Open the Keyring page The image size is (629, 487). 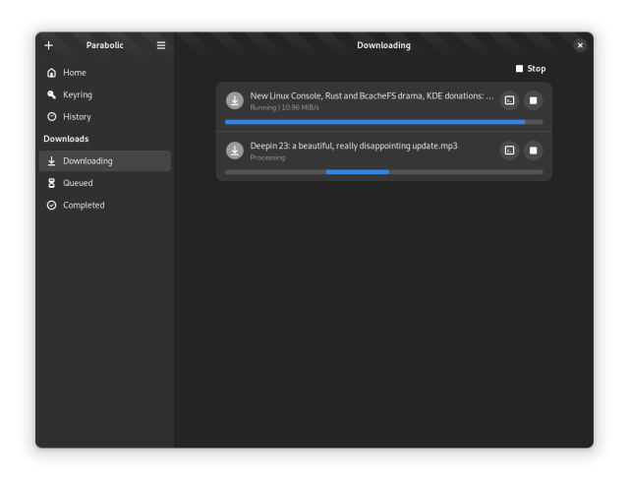[77, 94]
